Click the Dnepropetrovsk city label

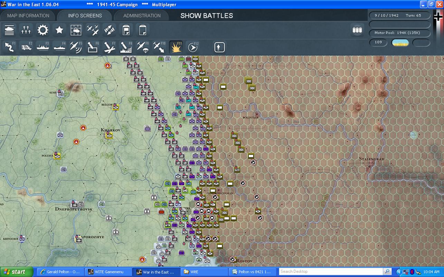coord(74,209)
